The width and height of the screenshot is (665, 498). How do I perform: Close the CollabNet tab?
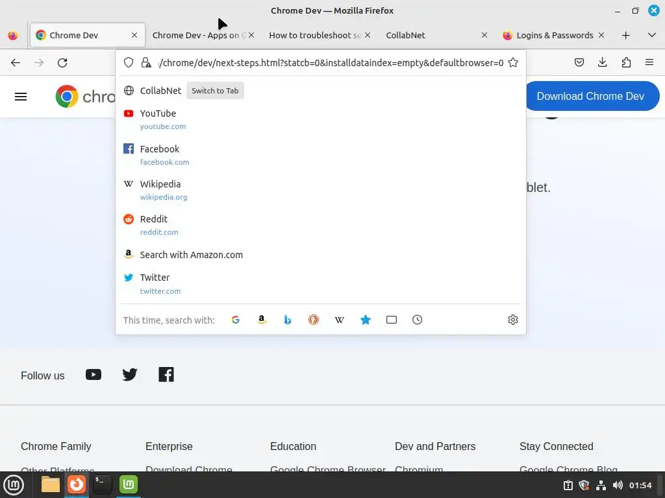click(x=484, y=35)
